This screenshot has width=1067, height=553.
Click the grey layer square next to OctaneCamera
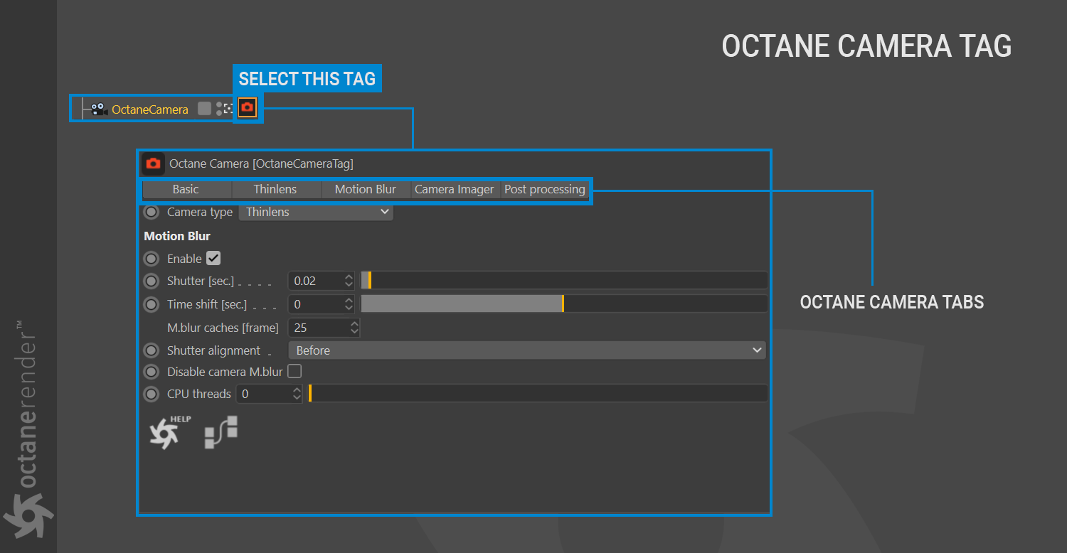[205, 109]
